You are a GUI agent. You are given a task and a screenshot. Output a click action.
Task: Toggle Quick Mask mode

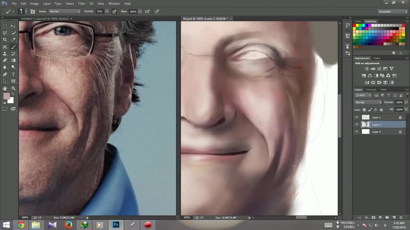pos(5,109)
